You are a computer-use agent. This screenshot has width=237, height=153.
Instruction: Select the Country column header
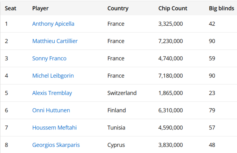(118, 8)
